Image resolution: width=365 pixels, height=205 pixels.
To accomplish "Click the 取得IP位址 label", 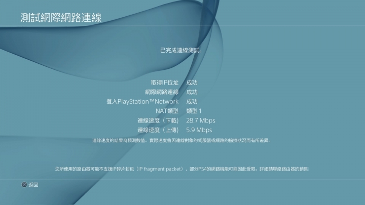I will pyautogui.click(x=165, y=83).
